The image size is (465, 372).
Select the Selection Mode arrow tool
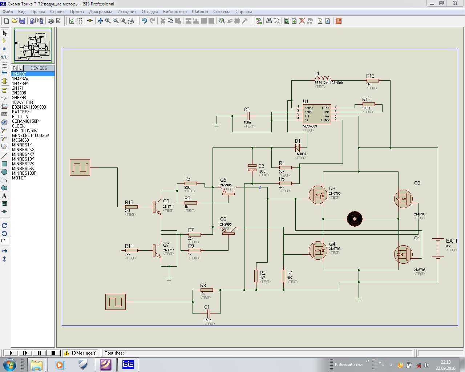click(x=4, y=33)
